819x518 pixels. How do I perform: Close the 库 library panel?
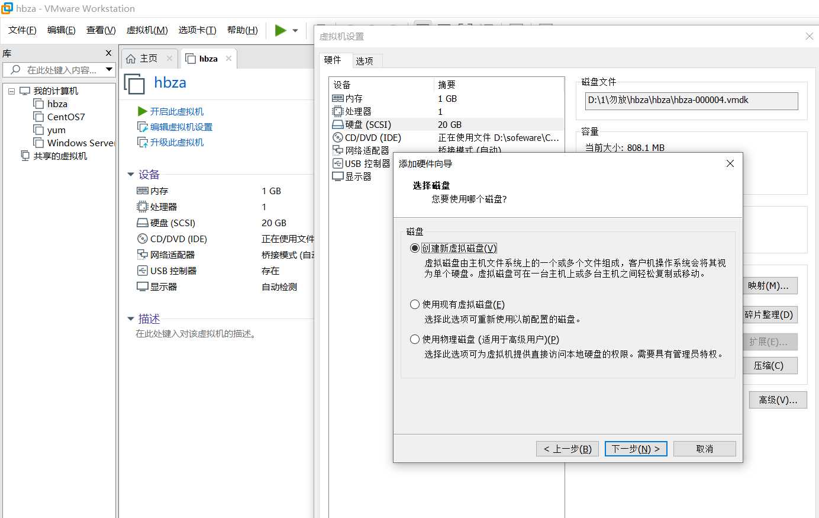108,53
